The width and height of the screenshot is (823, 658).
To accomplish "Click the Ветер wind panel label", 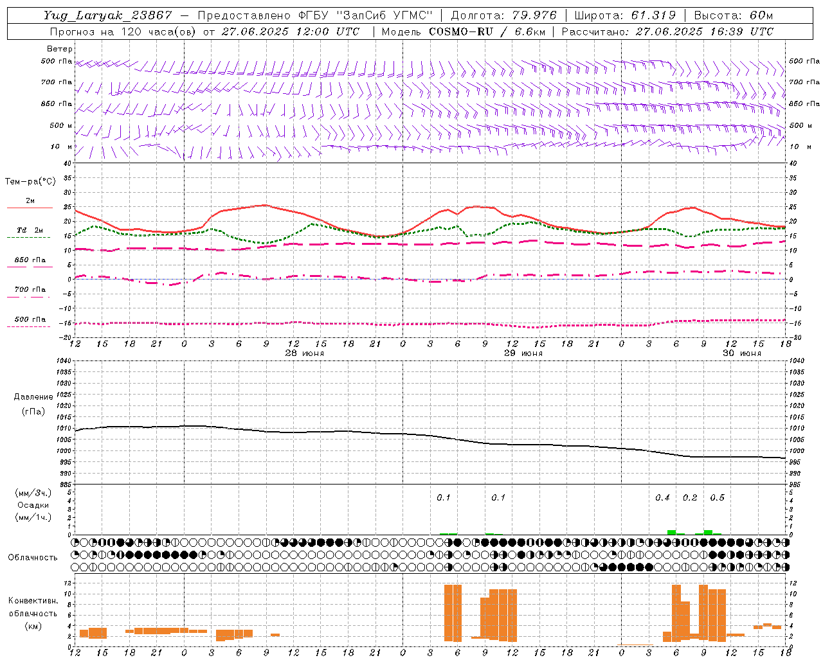I will click(x=59, y=49).
